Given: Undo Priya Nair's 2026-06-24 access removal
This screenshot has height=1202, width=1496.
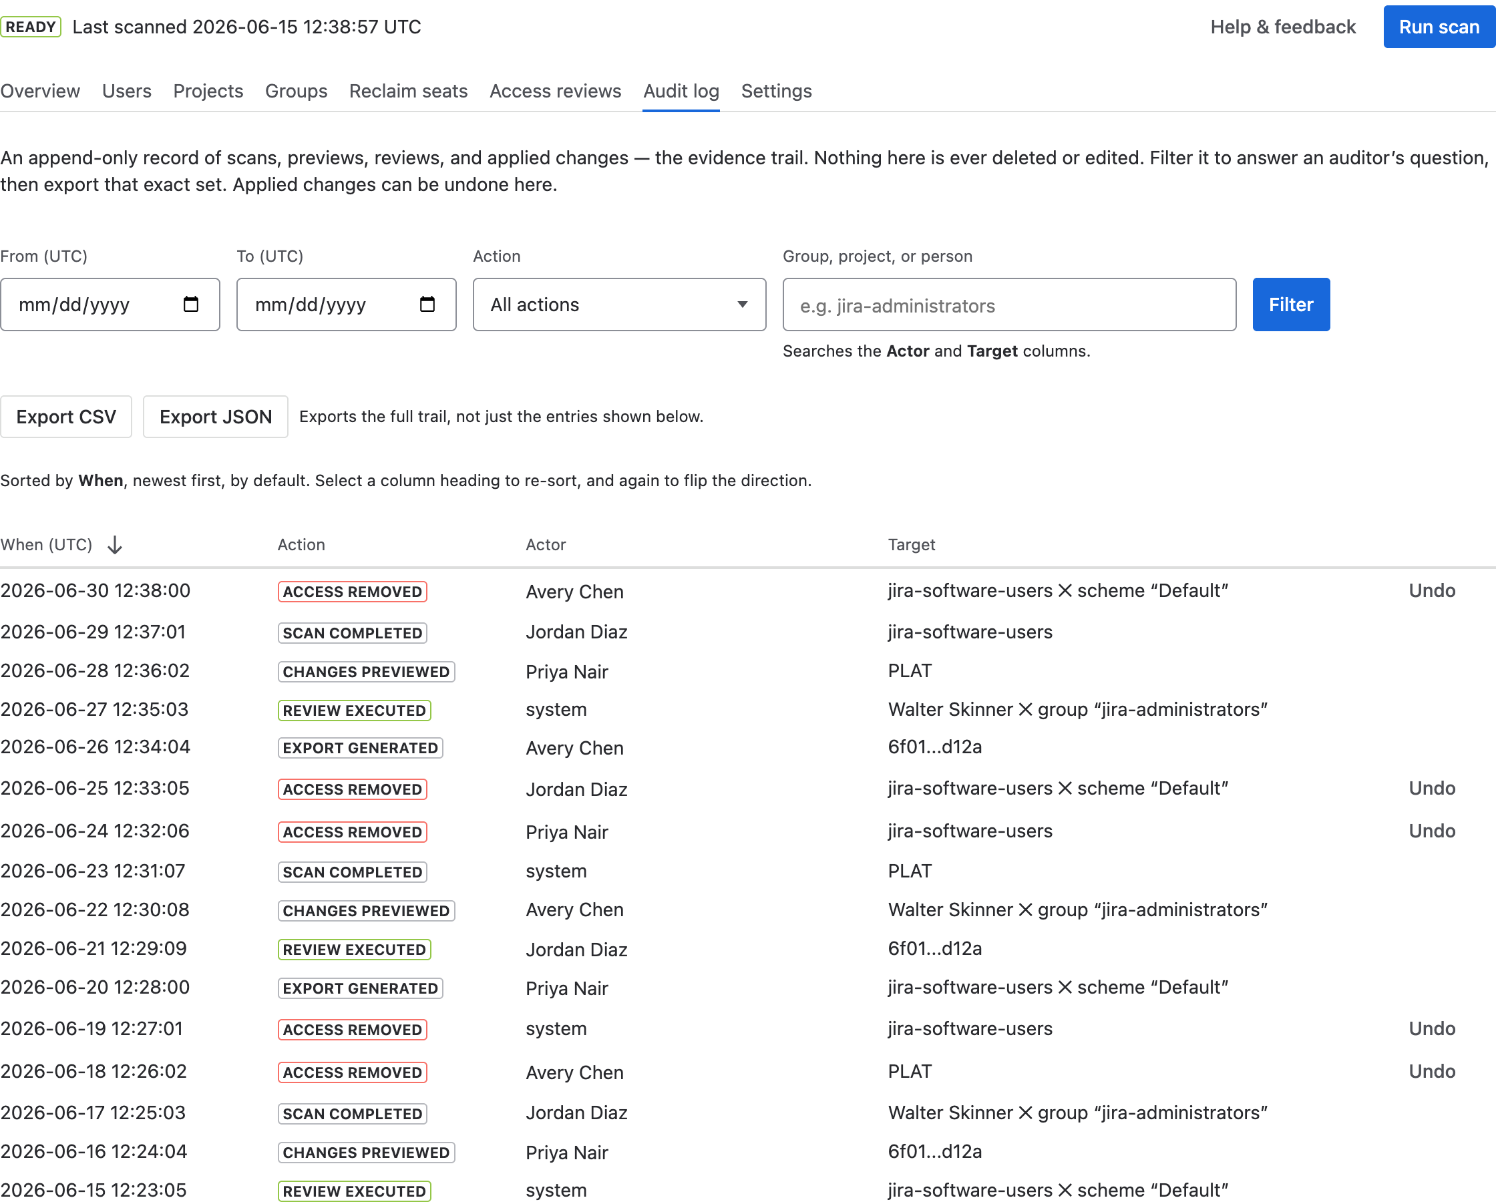Looking at the screenshot, I should point(1431,831).
